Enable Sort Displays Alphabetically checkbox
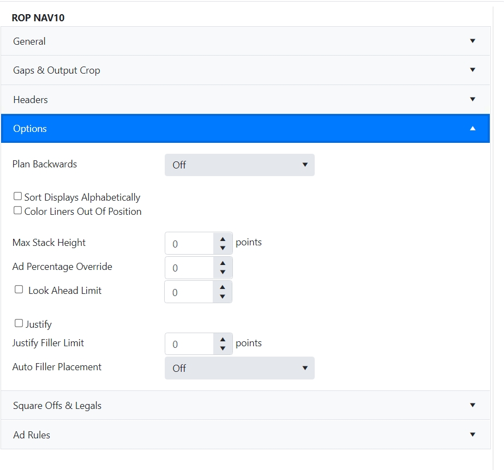This screenshot has height=470, width=504. click(18, 196)
